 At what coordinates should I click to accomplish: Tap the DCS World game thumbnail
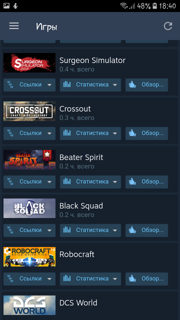pyautogui.click(x=29, y=305)
